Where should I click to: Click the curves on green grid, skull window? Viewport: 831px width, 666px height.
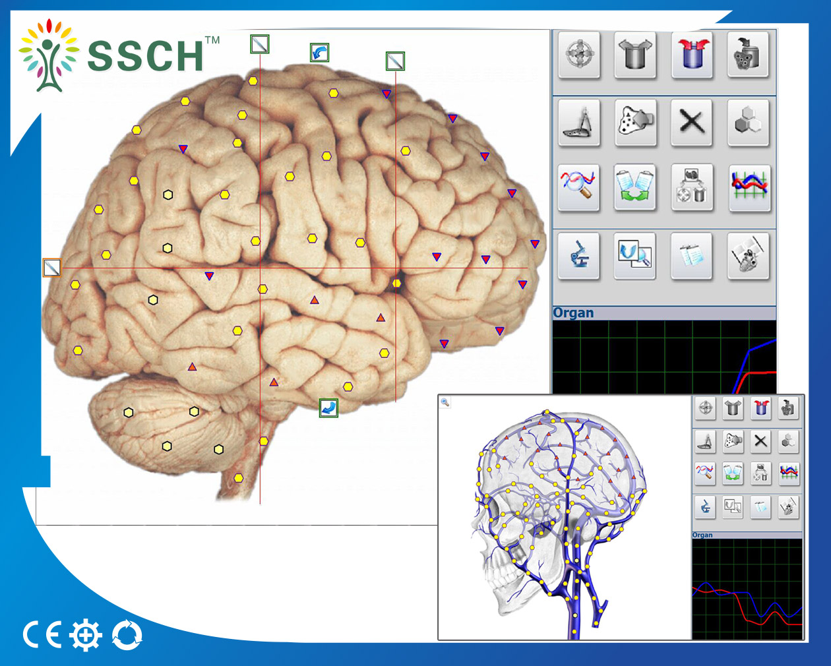(788, 472)
